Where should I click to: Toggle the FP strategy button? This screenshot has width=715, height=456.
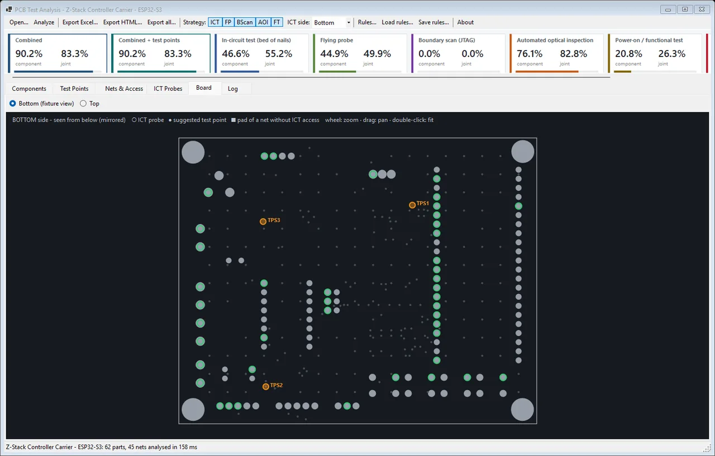click(228, 22)
